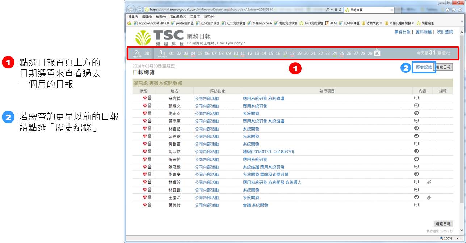Open the comment icon in 蘇方羲's row
Image resolution: width=466 pixels, height=243 pixels.
coord(416,98)
